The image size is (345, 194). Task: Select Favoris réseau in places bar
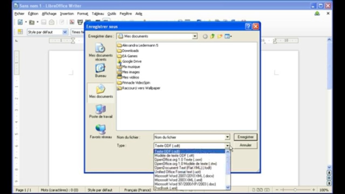click(x=101, y=132)
